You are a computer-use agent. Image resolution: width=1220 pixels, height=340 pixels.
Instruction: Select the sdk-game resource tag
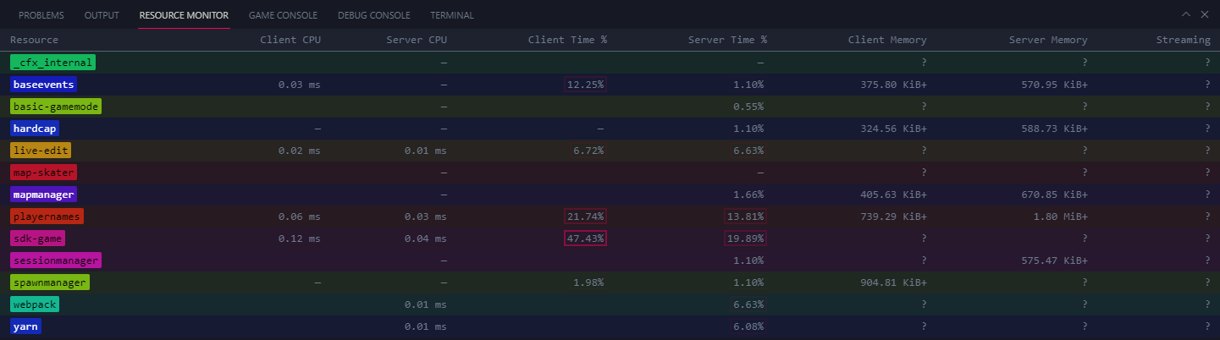(37, 239)
